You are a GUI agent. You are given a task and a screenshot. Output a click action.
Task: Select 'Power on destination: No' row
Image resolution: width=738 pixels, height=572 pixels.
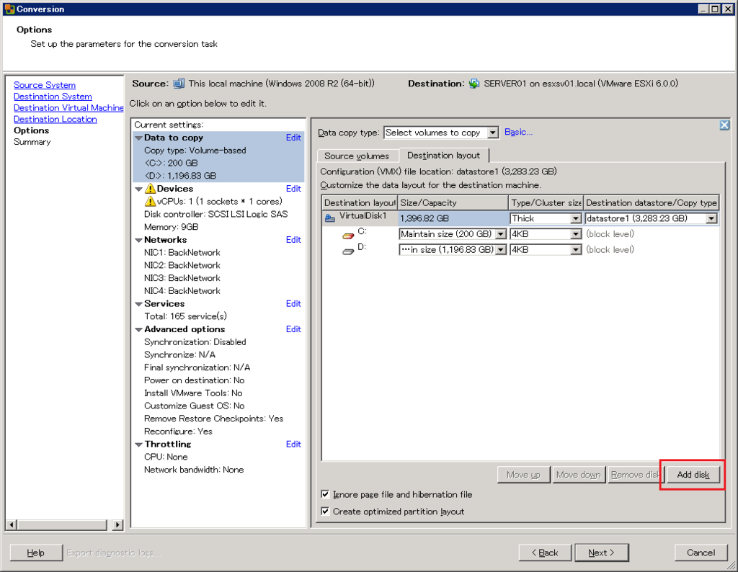tap(195, 380)
